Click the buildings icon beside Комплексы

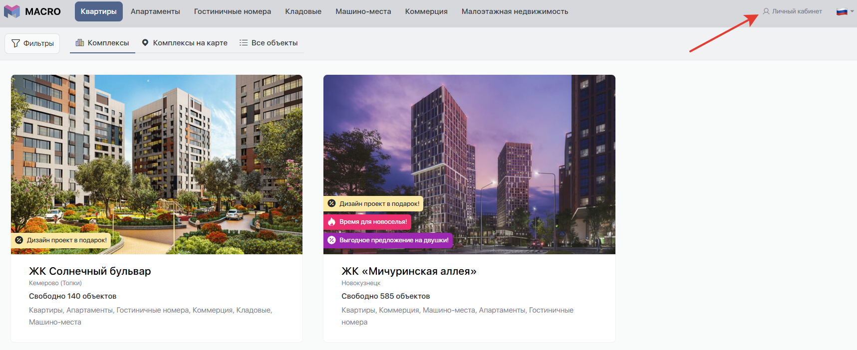80,43
